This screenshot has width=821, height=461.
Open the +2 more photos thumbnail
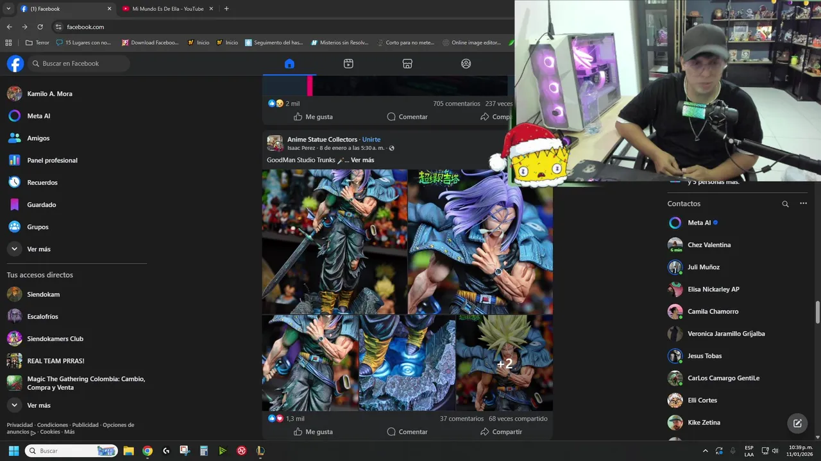pyautogui.click(x=504, y=363)
